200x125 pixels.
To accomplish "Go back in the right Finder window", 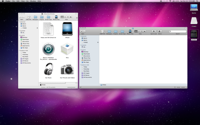I will click(x=81, y=31).
